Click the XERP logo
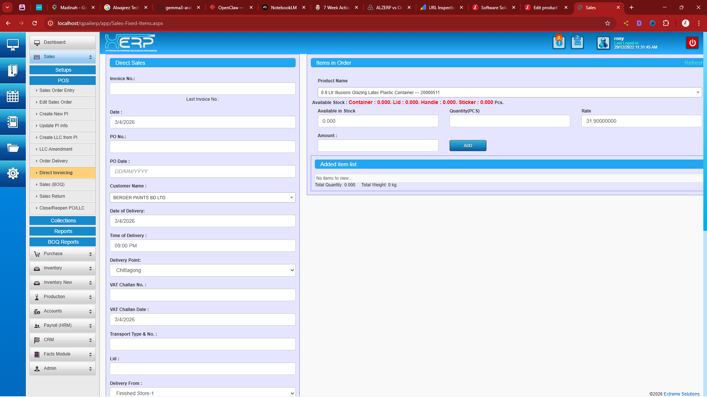 [x=131, y=43]
